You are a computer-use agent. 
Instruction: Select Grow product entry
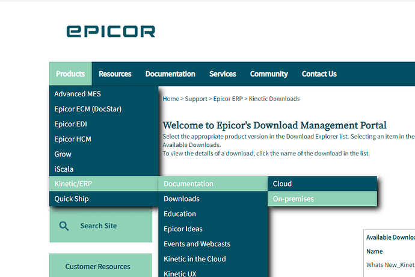103,154
